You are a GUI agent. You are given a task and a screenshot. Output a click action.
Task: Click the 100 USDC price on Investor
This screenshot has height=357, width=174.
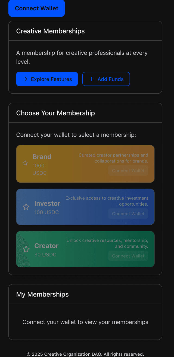pos(46,212)
